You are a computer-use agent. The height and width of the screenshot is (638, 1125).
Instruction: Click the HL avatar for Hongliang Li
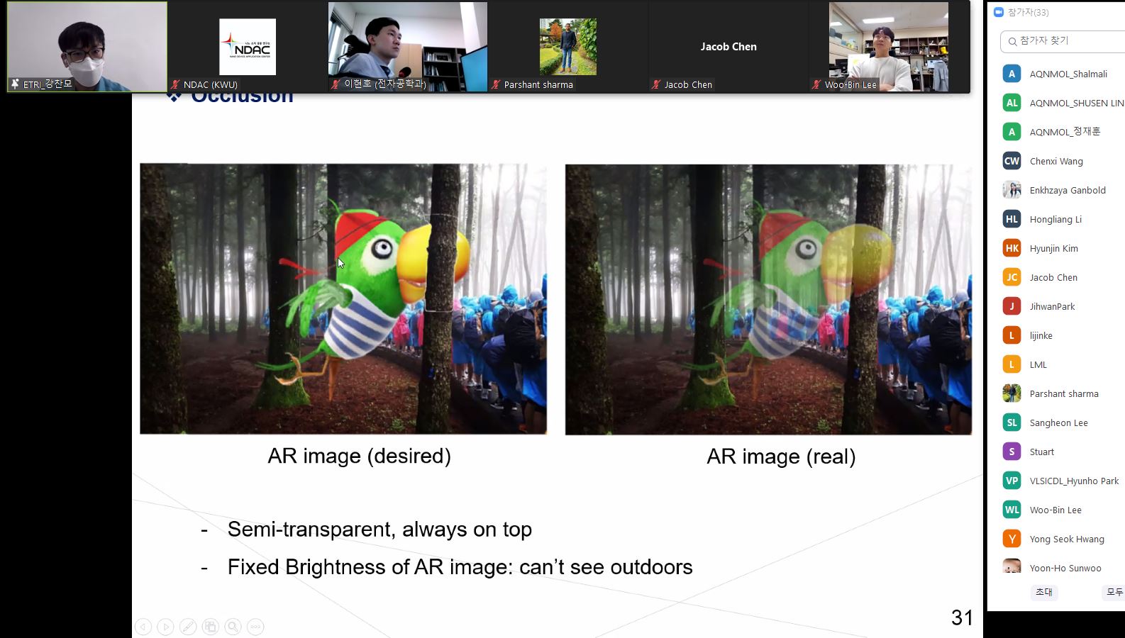[x=1012, y=219]
